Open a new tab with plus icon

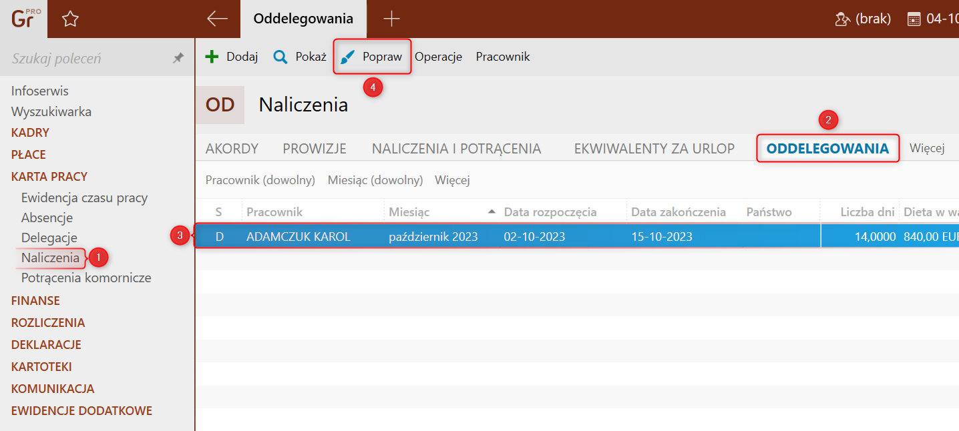(391, 19)
